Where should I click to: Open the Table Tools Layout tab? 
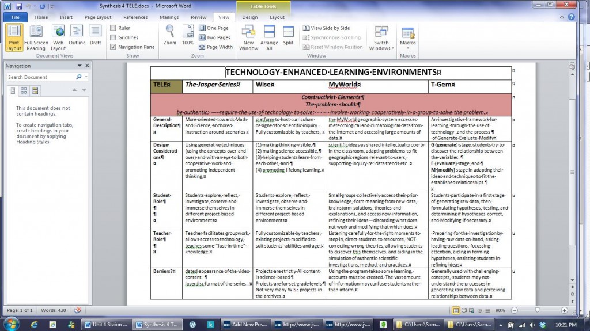(x=277, y=17)
